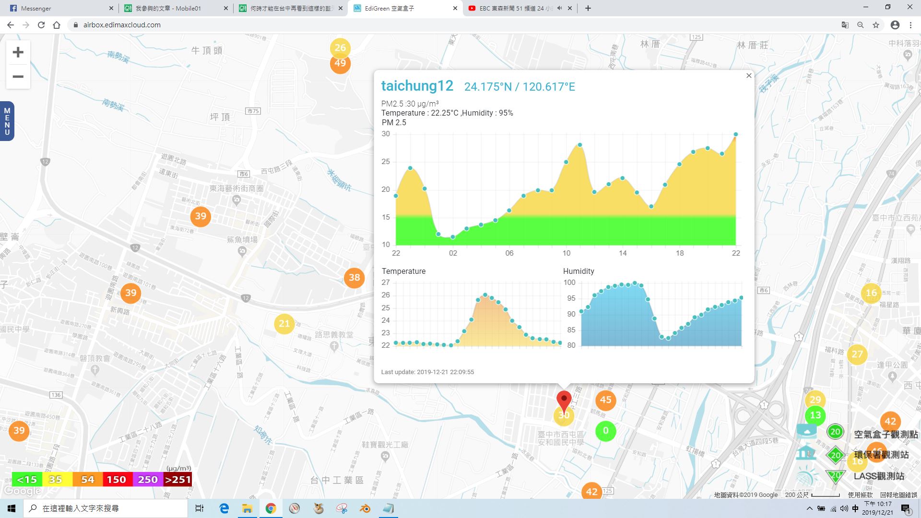
Task: Click the red 150 legend swatch
Action: (x=117, y=480)
